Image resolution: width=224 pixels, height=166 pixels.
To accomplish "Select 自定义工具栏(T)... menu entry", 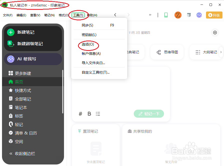I will [99, 72].
